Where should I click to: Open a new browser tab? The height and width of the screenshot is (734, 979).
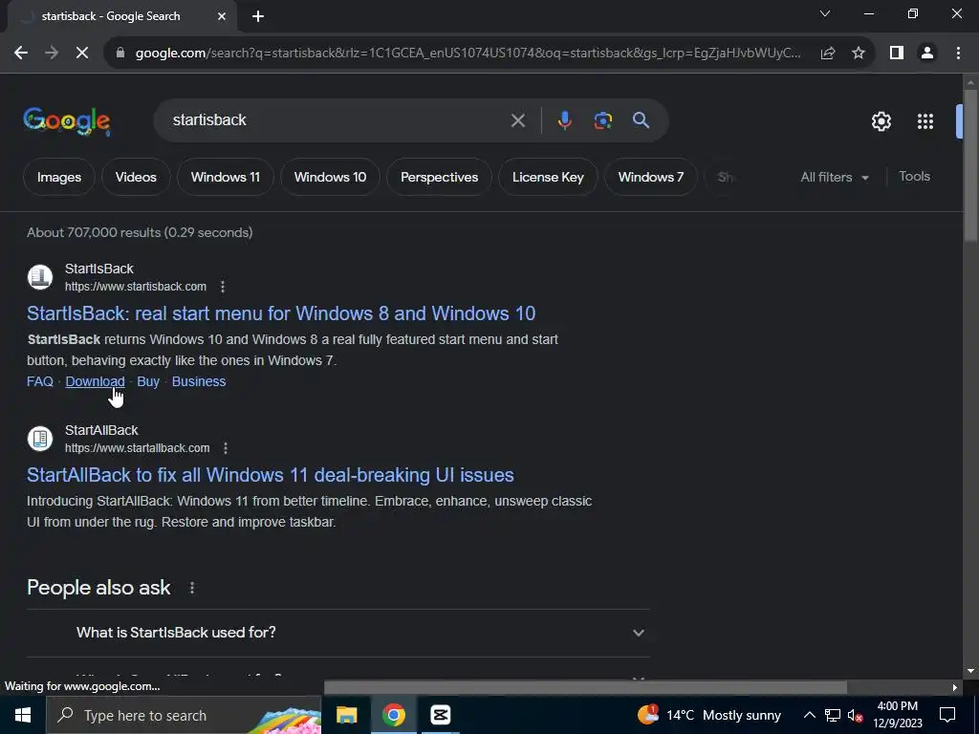(x=258, y=17)
